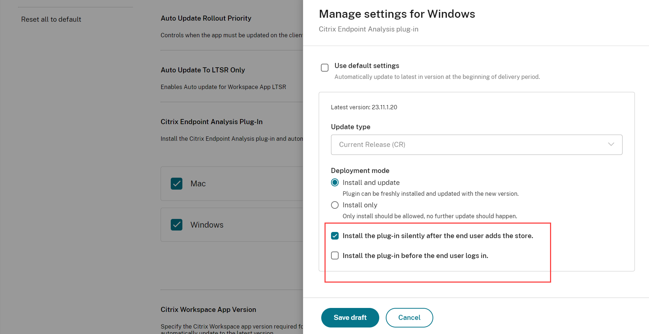Click the Mac platform label
Screen dimensions: 649x334
click(x=198, y=184)
